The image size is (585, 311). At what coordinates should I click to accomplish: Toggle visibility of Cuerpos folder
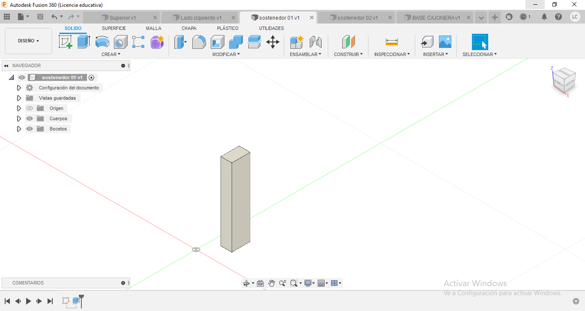point(30,118)
